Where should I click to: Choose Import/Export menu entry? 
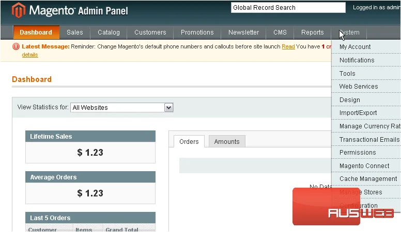click(366, 113)
